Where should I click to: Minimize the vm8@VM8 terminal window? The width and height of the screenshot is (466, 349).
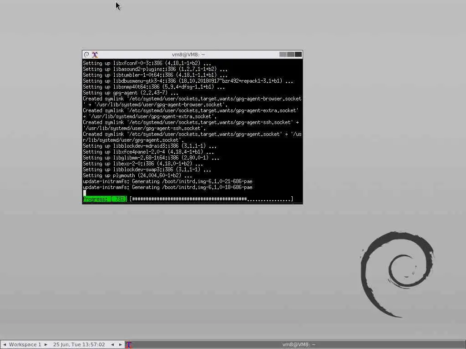pyautogui.click(x=283, y=55)
